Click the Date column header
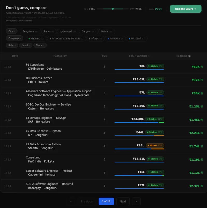The height and width of the screenshot is (208, 207). (x=15, y=56)
